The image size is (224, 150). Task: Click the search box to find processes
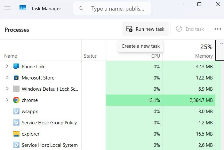[x=112, y=9]
